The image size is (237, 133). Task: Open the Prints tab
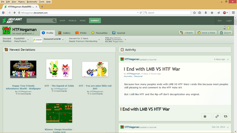(x=81, y=33)
